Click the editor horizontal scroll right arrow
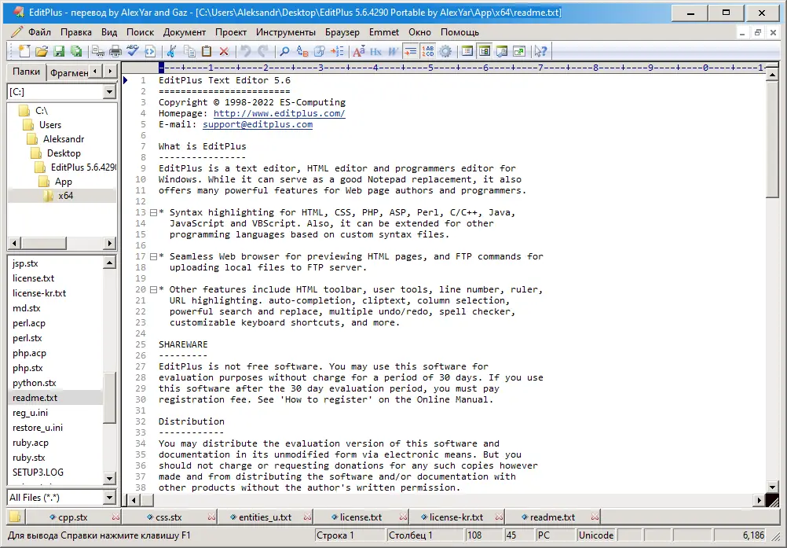787x548 pixels. 760,500
